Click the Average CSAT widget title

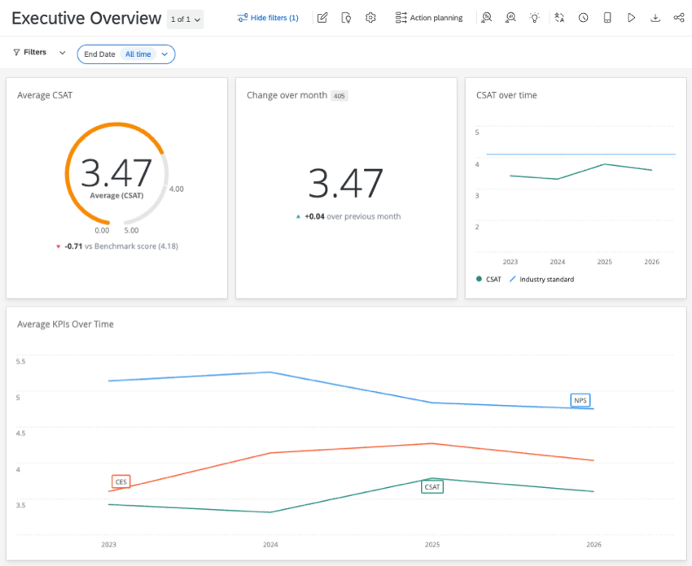pos(45,95)
